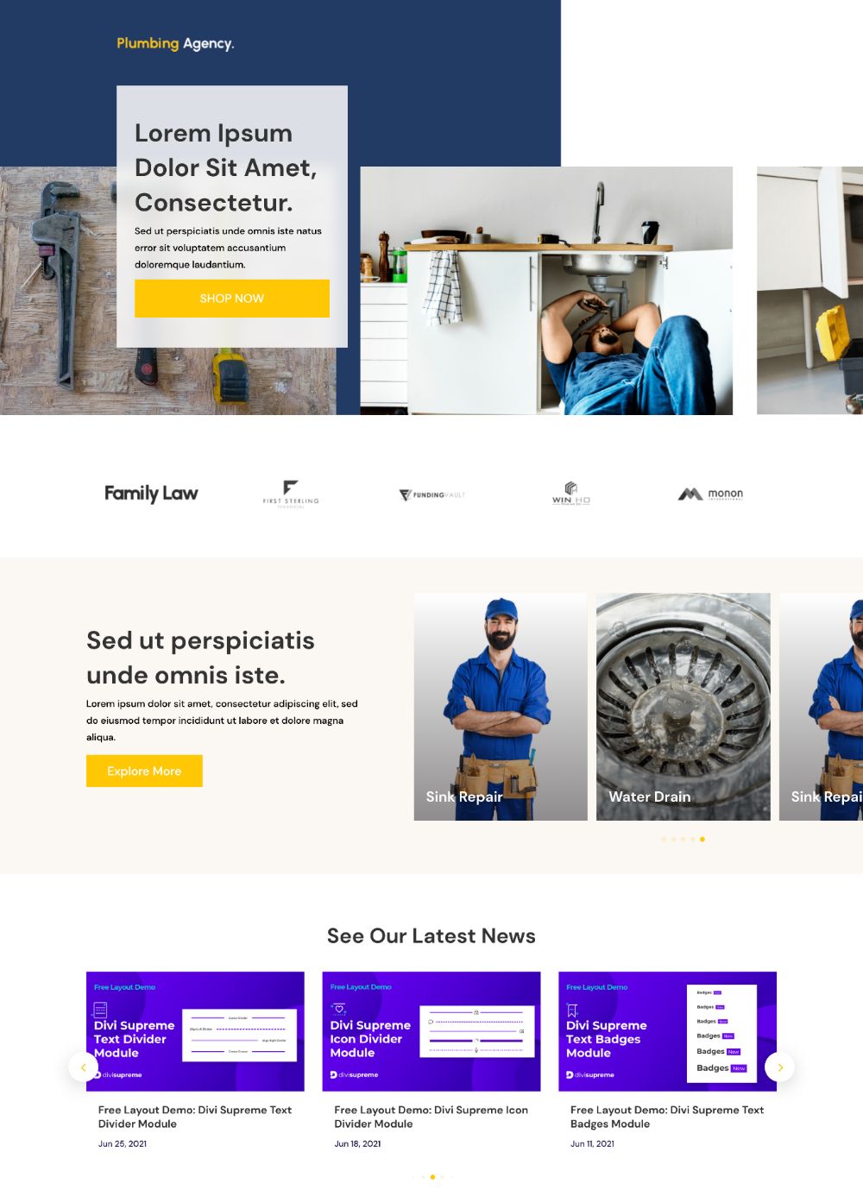Select the active news pagination dot
This screenshot has height=1190, width=863.
pos(432,1177)
